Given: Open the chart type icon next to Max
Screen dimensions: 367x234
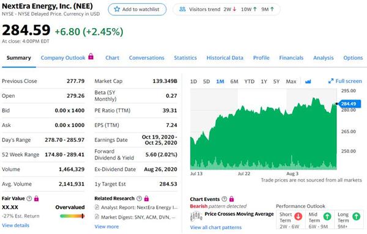Looking at the screenshot, I should click(308, 81).
